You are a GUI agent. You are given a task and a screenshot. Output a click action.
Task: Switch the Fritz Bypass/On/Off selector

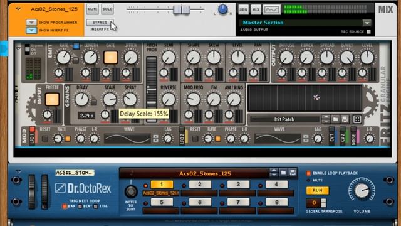point(27,50)
